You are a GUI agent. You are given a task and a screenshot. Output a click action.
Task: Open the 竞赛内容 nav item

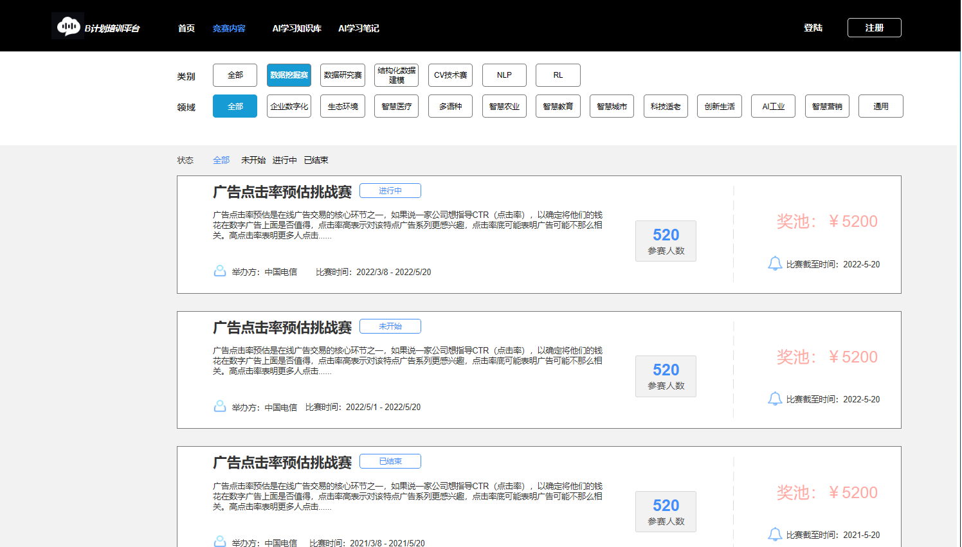click(x=229, y=28)
